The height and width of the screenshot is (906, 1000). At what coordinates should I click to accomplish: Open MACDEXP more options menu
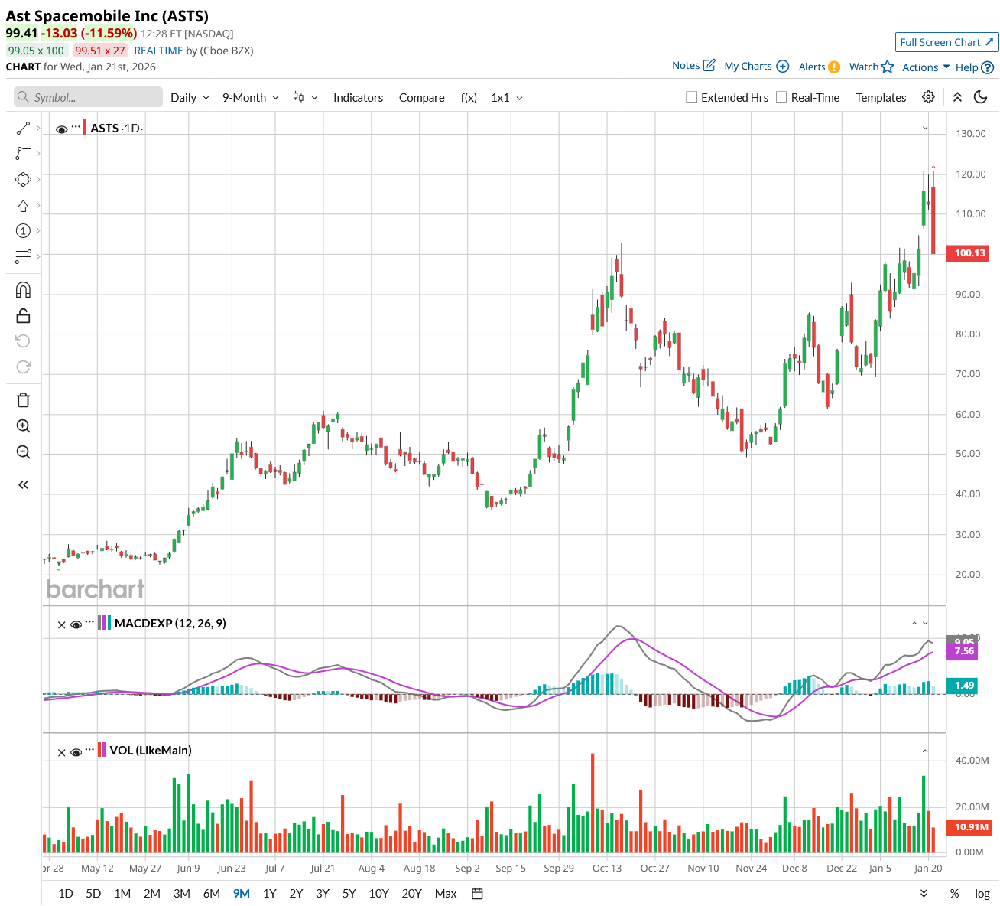tap(89, 622)
